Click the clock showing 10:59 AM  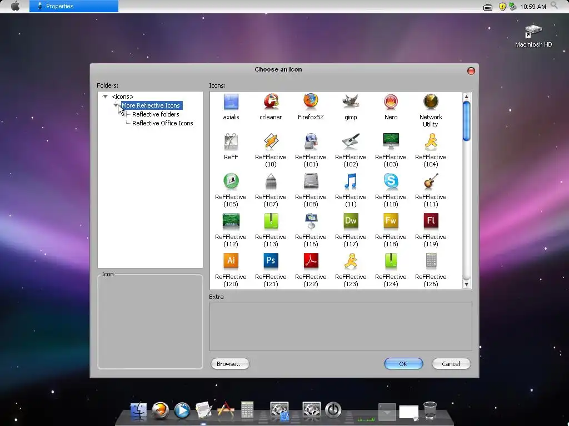click(x=533, y=7)
